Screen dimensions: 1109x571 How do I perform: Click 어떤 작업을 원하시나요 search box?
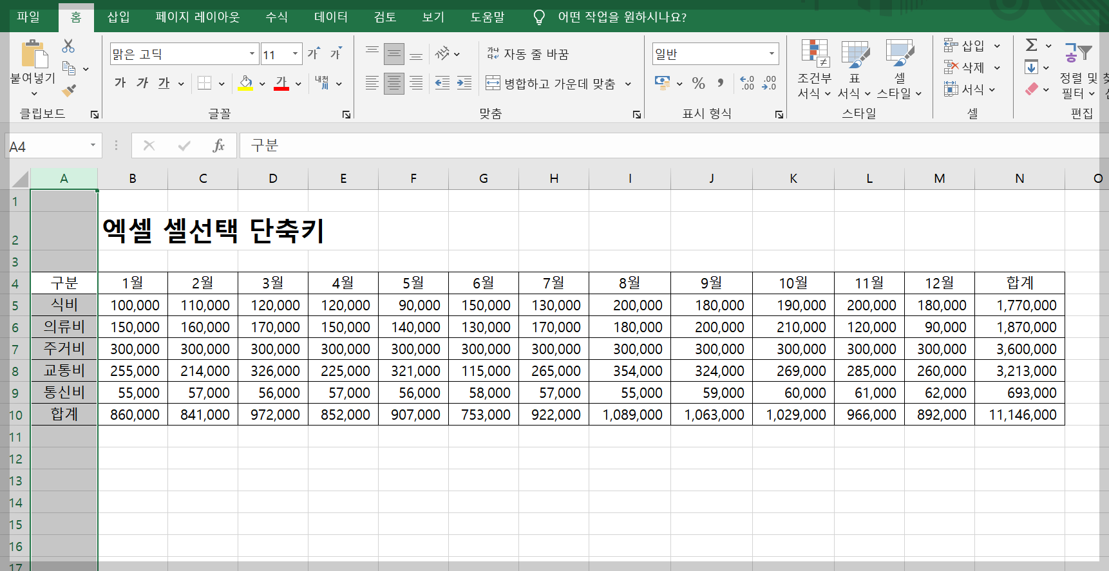click(621, 17)
